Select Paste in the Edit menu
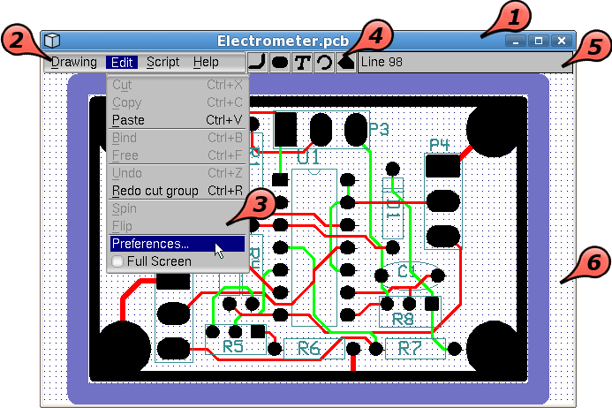Viewport: 612px width, 408px height. [129, 120]
